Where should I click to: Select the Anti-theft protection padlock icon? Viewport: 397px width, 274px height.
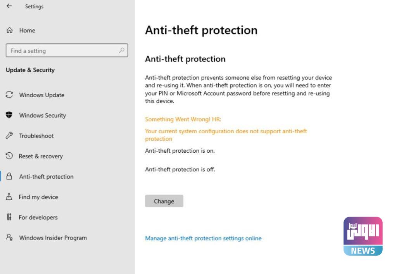[9, 176]
